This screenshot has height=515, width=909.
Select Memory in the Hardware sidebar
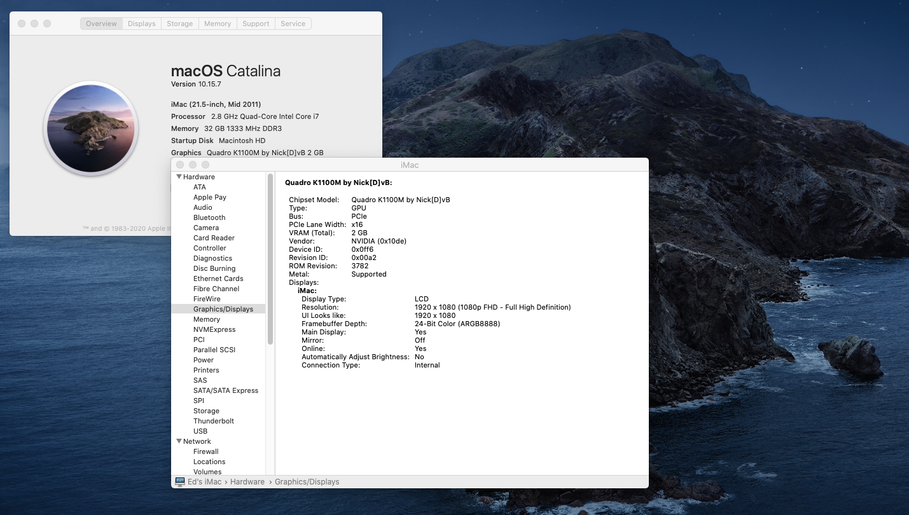(x=207, y=319)
